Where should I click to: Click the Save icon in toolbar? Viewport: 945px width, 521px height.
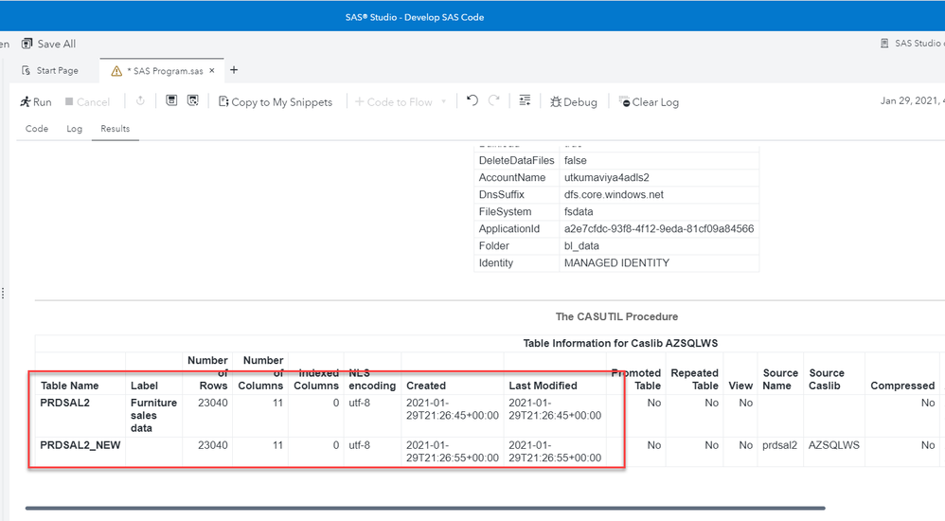click(x=171, y=100)
